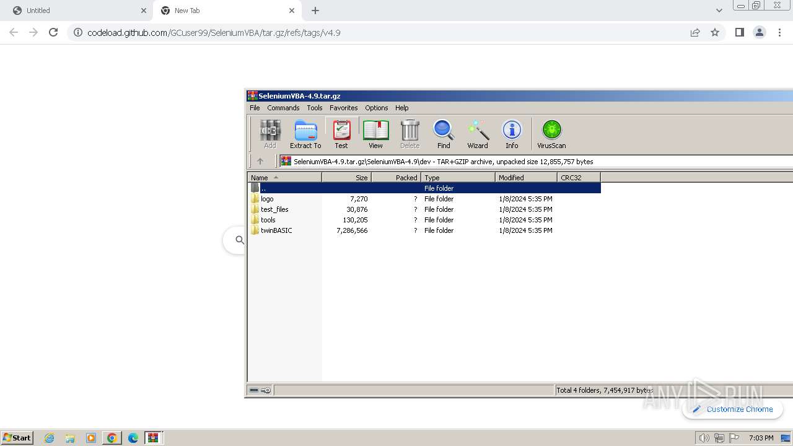This screenshot has width=793, height=446.
Task: Sort by the Type column header
Action: coord(458,177)
